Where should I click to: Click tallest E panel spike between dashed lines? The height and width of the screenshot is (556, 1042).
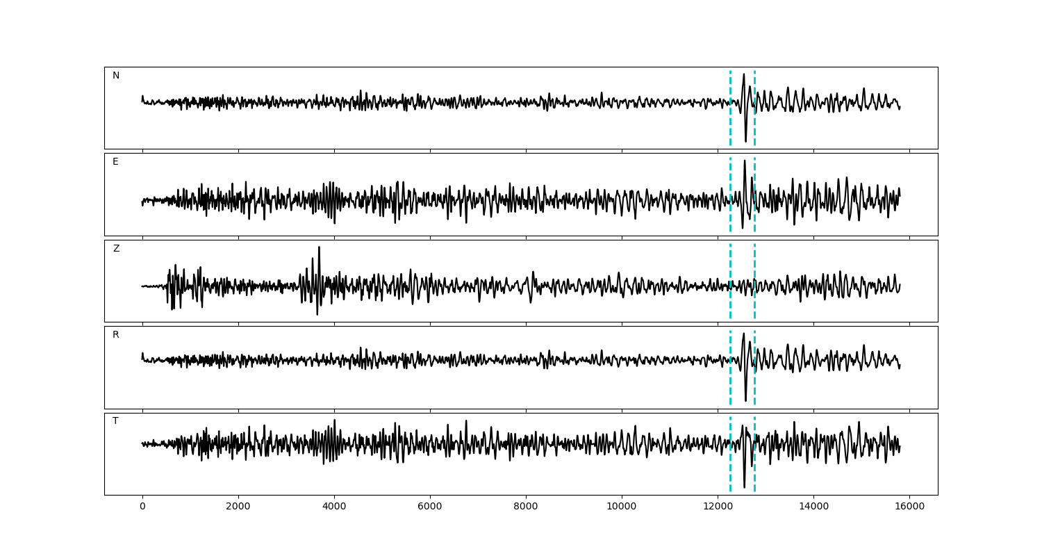tap(745, 161)
